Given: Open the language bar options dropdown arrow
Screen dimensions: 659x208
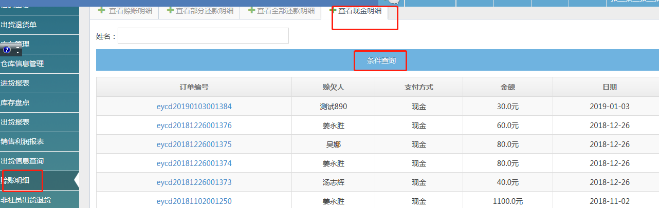Looking at the screenshot, I should coord(17,53).
